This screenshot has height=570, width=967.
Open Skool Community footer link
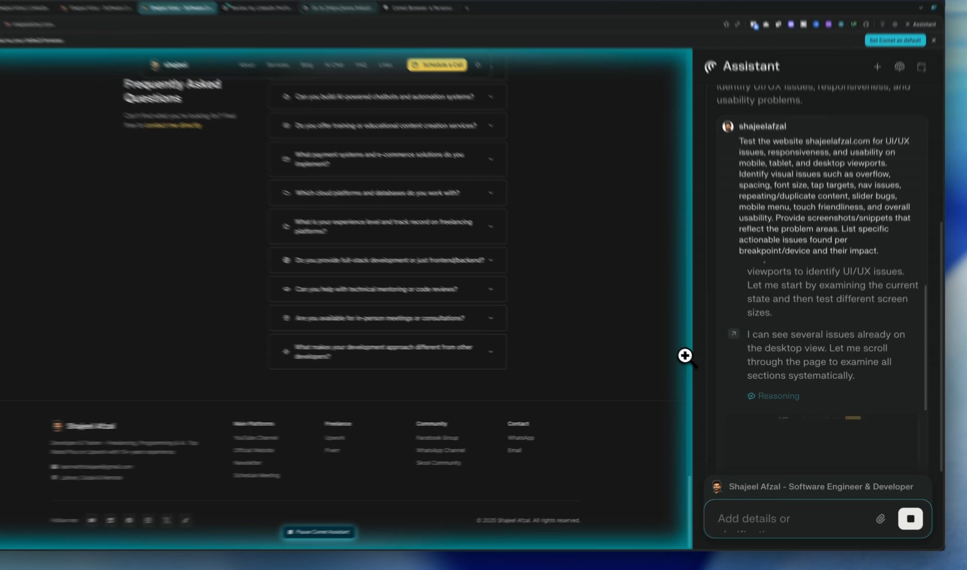click(439, 463)
